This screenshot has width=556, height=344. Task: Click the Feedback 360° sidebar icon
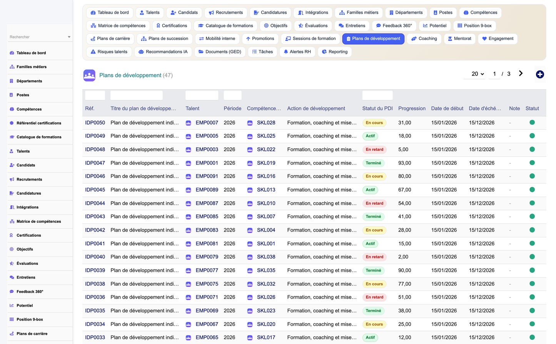coord(12,292)
